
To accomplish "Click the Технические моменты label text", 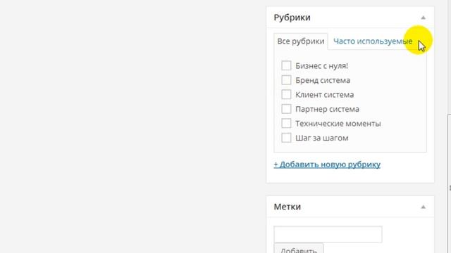I will coord(338,124).
